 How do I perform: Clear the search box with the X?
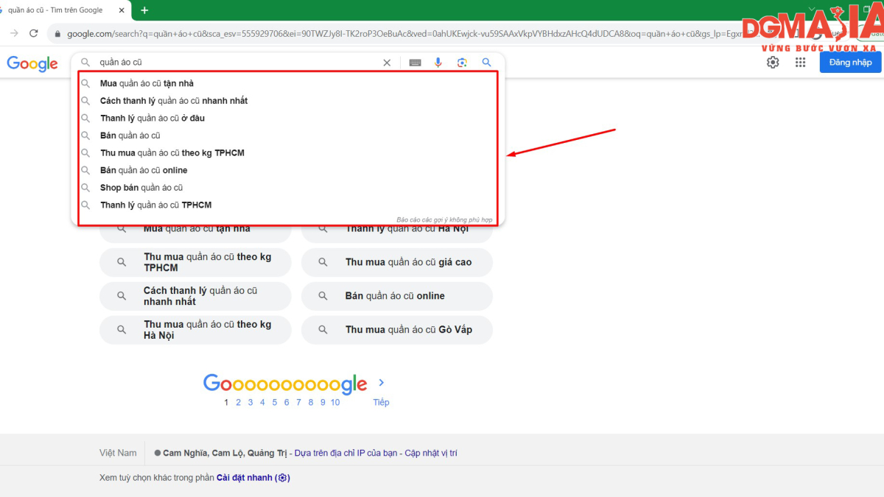pyautogui.click(x=387, y=63)
